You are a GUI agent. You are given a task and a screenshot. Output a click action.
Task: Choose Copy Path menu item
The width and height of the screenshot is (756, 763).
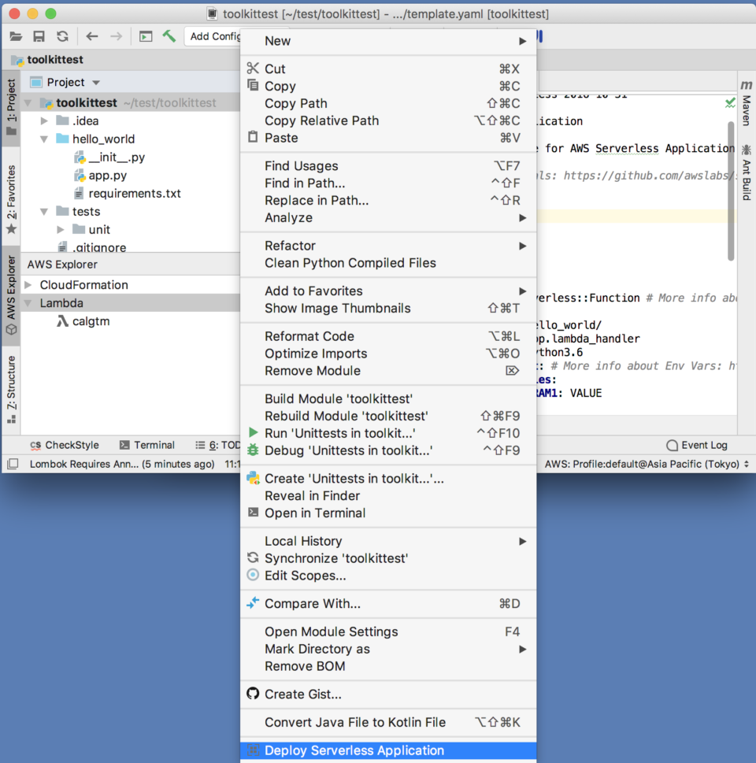388,104
